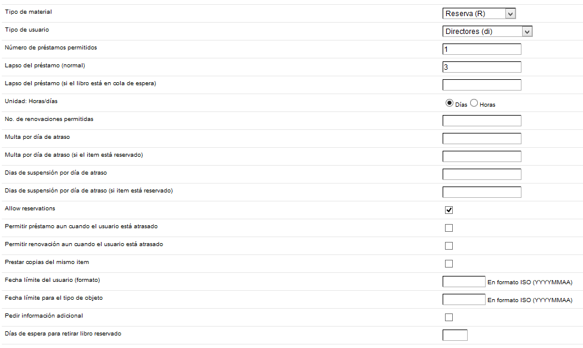Tick the Pedir información adicional checkbox
Screen dimensions: 583x348
(449, 317)
